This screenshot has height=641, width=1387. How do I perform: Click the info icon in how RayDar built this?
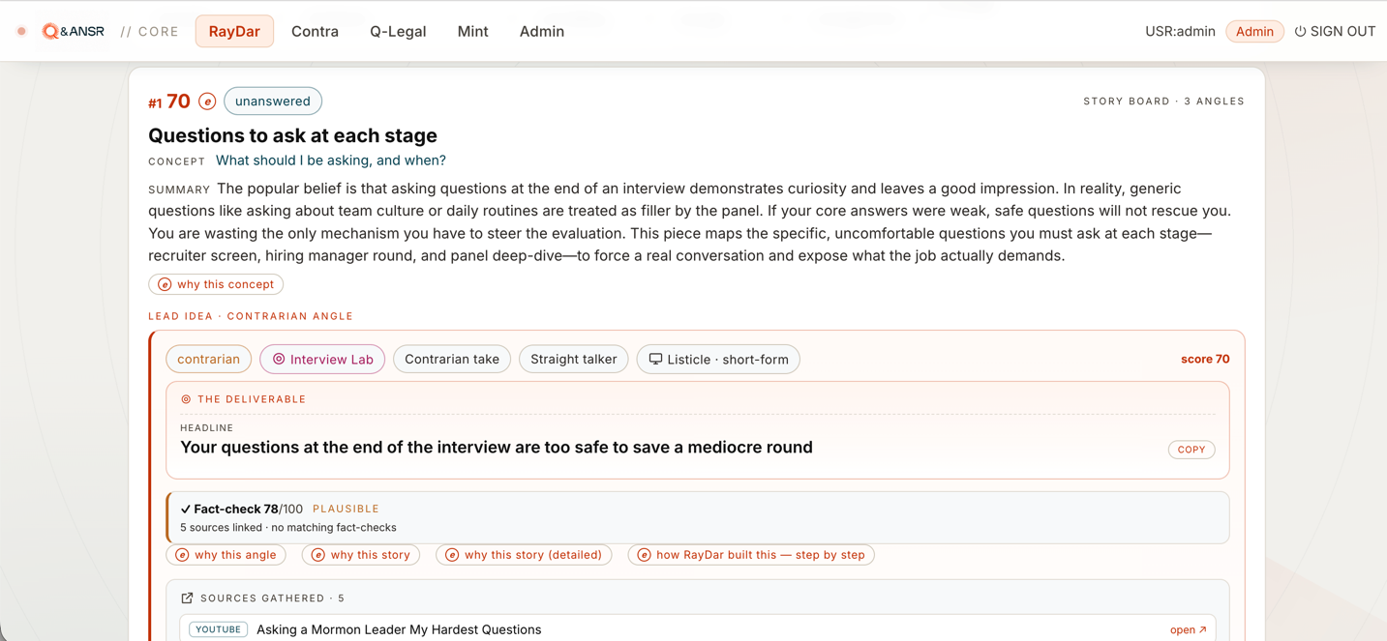coord(644,555)
